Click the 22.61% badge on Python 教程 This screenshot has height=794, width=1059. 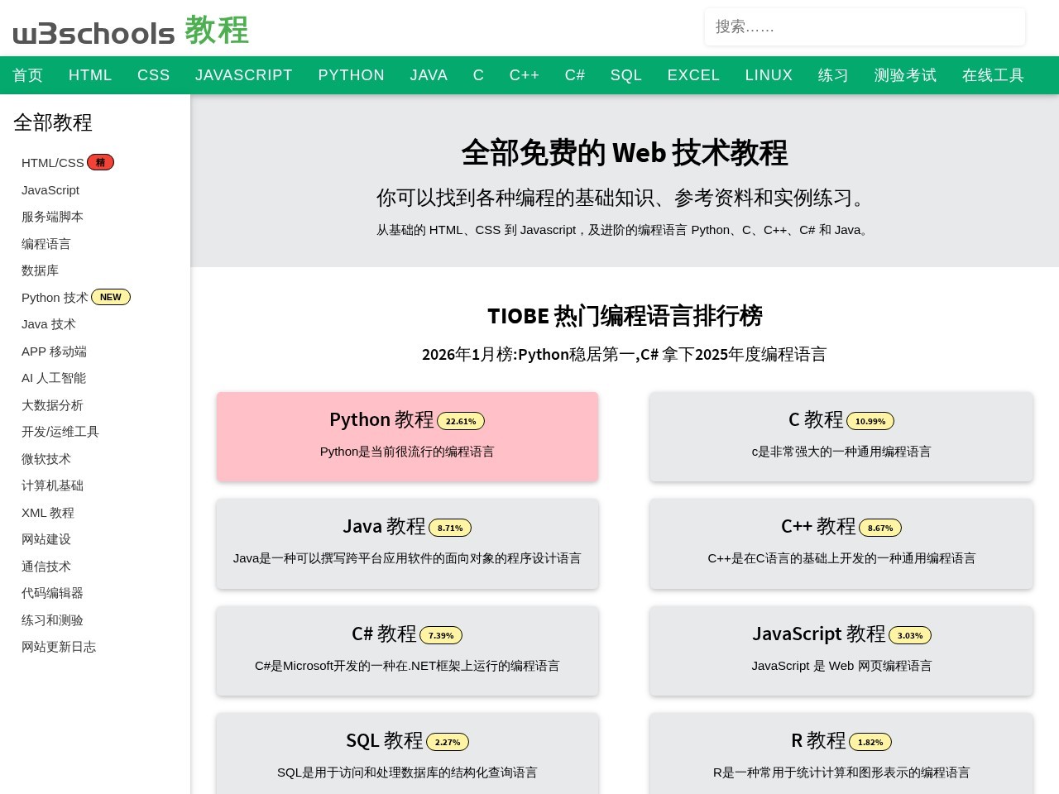click(461, 421)
